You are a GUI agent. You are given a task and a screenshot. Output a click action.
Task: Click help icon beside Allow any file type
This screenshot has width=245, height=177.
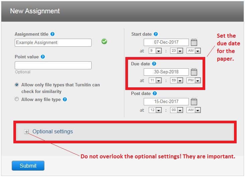[x=65, y=99]
